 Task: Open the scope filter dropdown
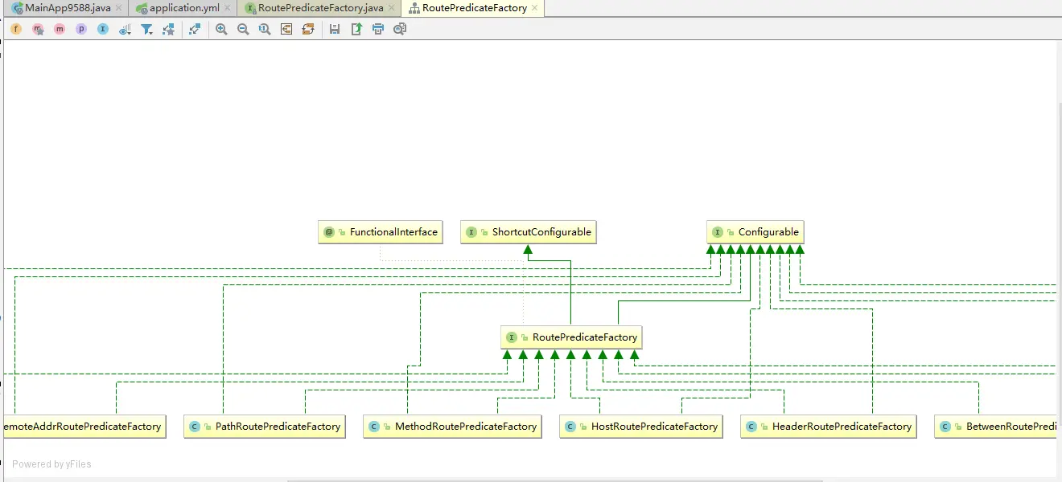(146, 29)
